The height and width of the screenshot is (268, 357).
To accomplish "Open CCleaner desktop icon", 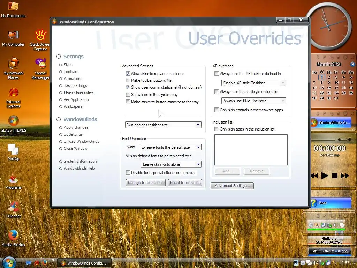I will tap(14, 210).
